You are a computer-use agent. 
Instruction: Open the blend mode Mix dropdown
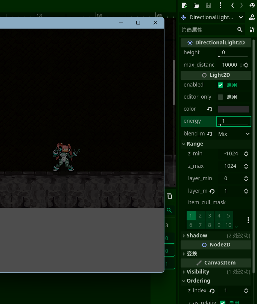point(234,134)
